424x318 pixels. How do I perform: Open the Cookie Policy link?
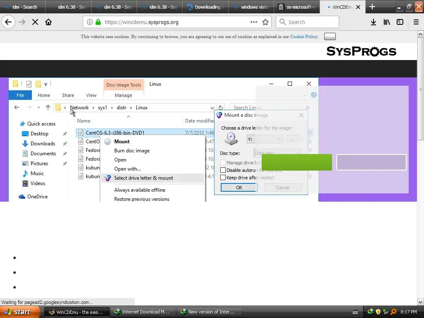(x=304, y=36)
